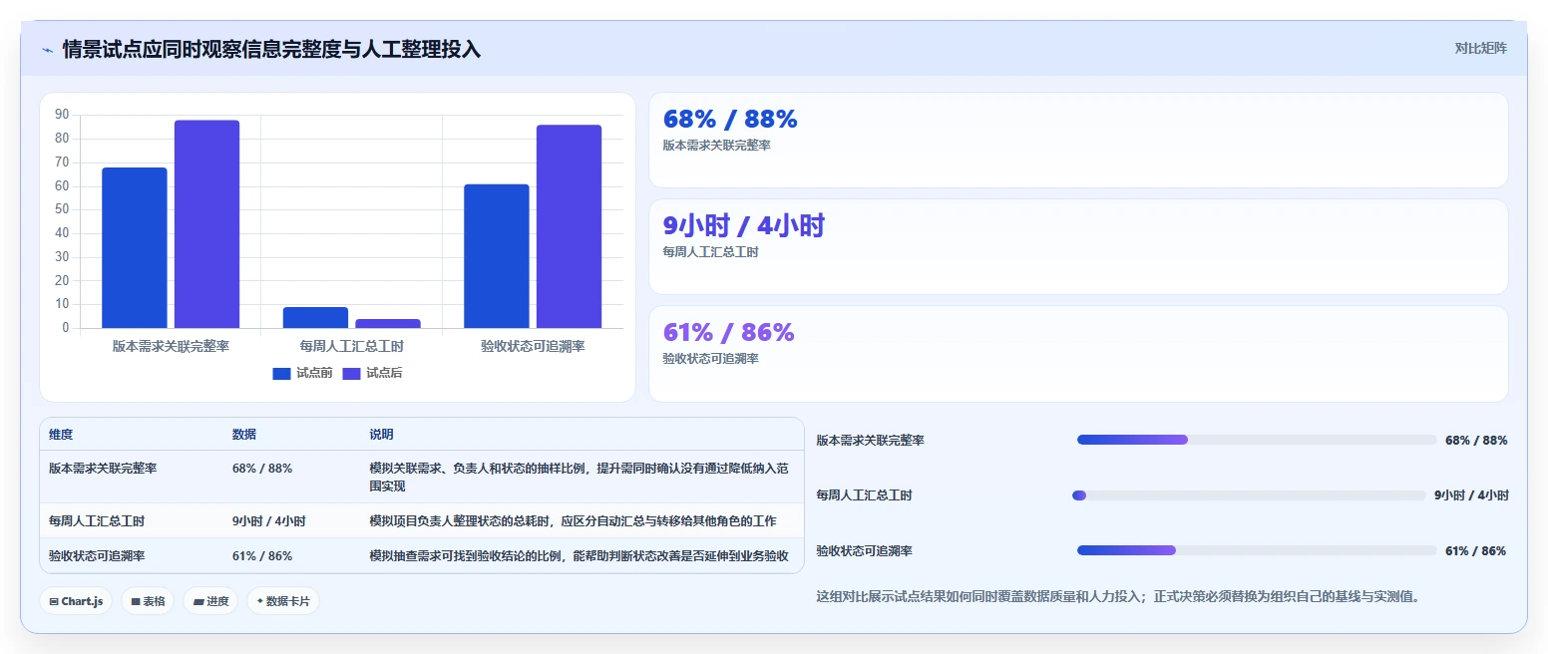Viewport: 1548px width, 654px height.
Task: Click 验收状态可追溯率 caption in third data card
Action: [x=711, y=359]
